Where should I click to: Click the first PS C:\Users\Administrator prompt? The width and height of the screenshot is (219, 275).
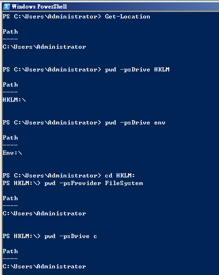[52, 17]
